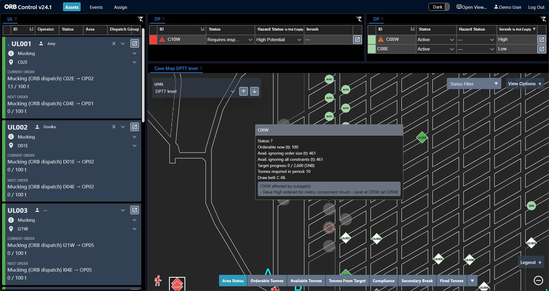
Task: Click the orange ringed drawpoint circle
Action: coord(329,228)
